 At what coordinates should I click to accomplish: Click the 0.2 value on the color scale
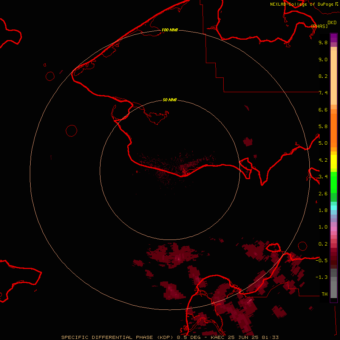323,244
